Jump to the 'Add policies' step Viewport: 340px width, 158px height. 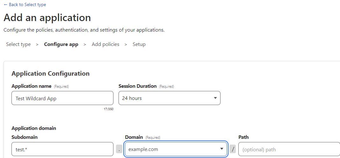tap(105, 44)
